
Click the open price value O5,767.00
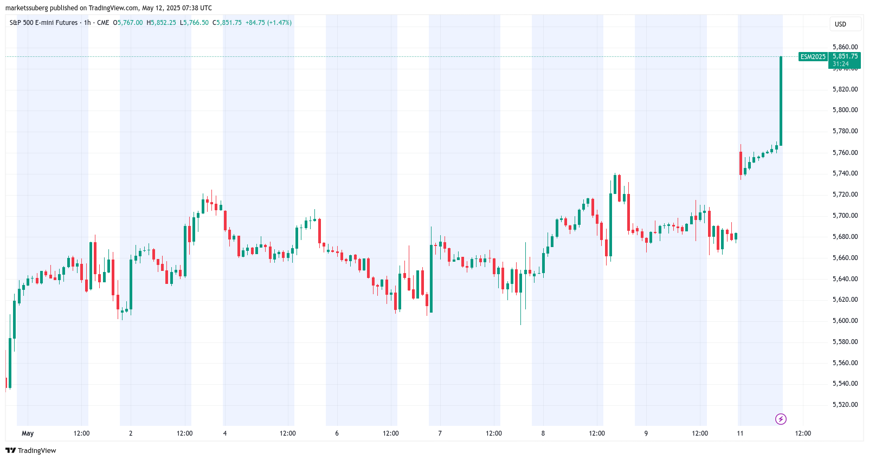[128, 23]
